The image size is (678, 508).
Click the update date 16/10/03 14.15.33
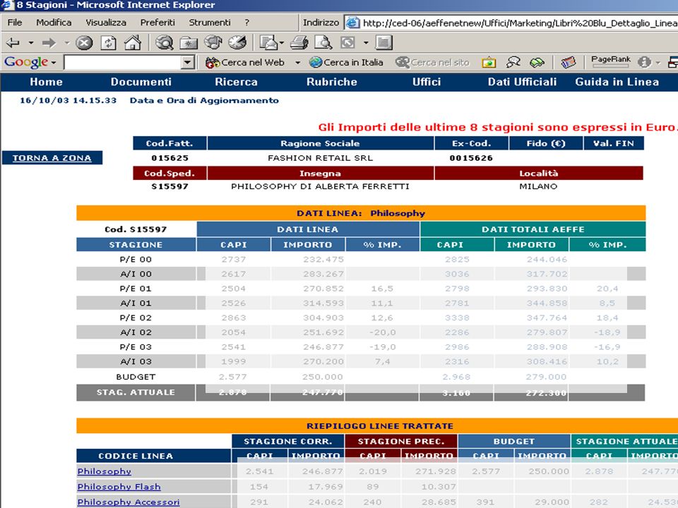(x=68, y=101)
